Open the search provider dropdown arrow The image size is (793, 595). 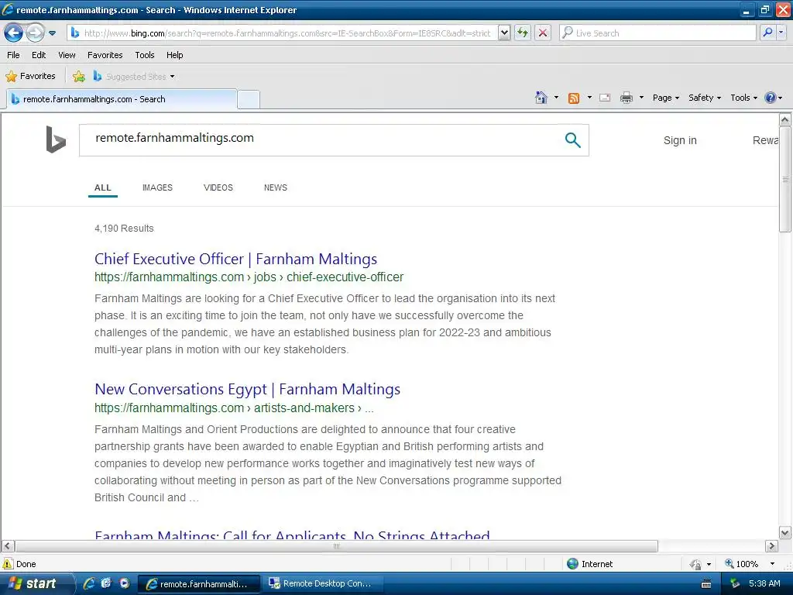pyautogui.click(x=781, y=33)
